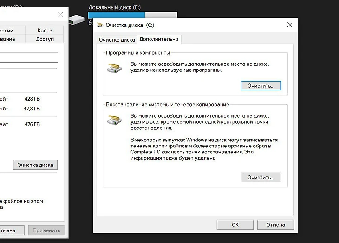Close the disk properties window behind
Viewport: 339px width, 243px height.
click(60, 14)
